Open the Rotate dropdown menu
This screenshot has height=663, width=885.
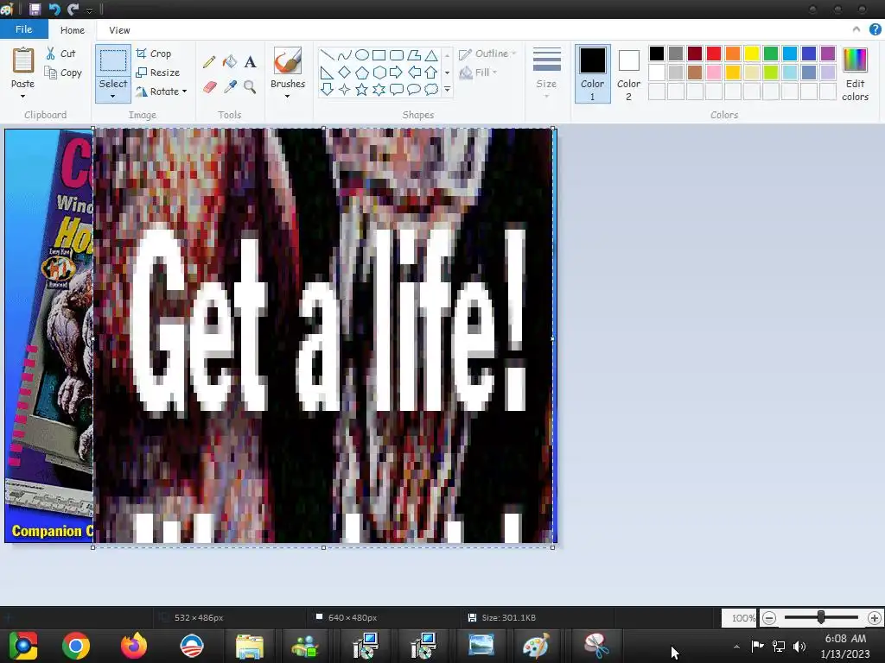[161, 92]
